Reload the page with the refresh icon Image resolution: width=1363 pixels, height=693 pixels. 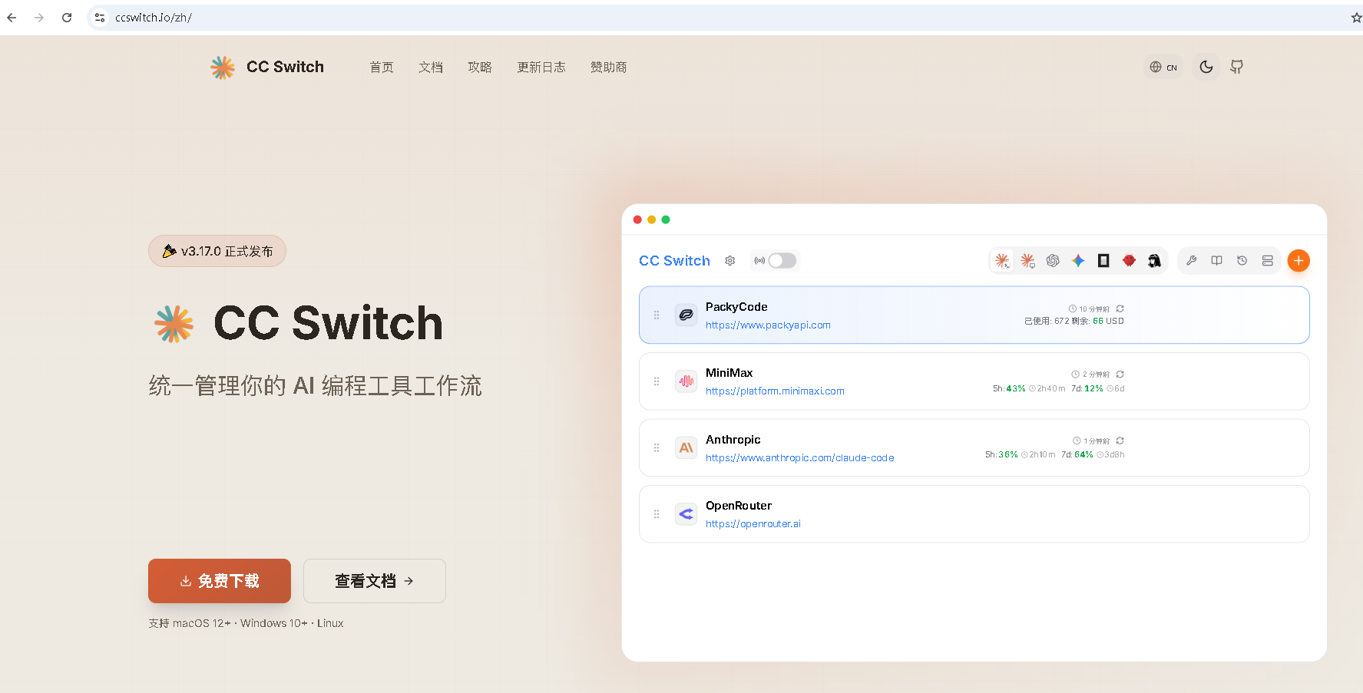pyautogui.click(x=67, y=18)
